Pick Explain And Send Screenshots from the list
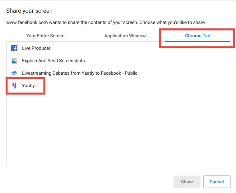This screenshot has height=193, width=236. [x=53, y=61]
